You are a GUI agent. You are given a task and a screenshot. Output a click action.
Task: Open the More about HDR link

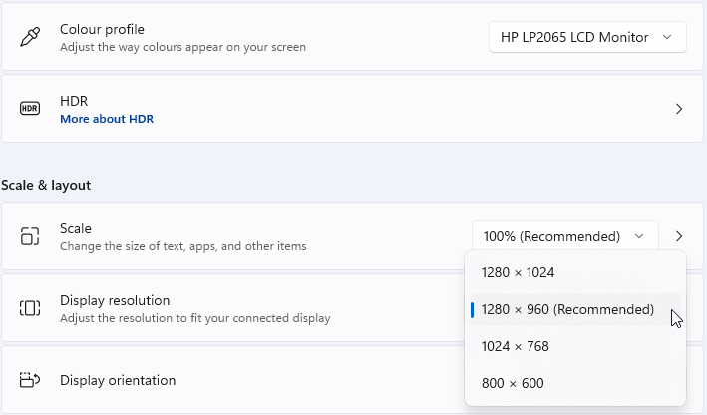coord(107,119)
